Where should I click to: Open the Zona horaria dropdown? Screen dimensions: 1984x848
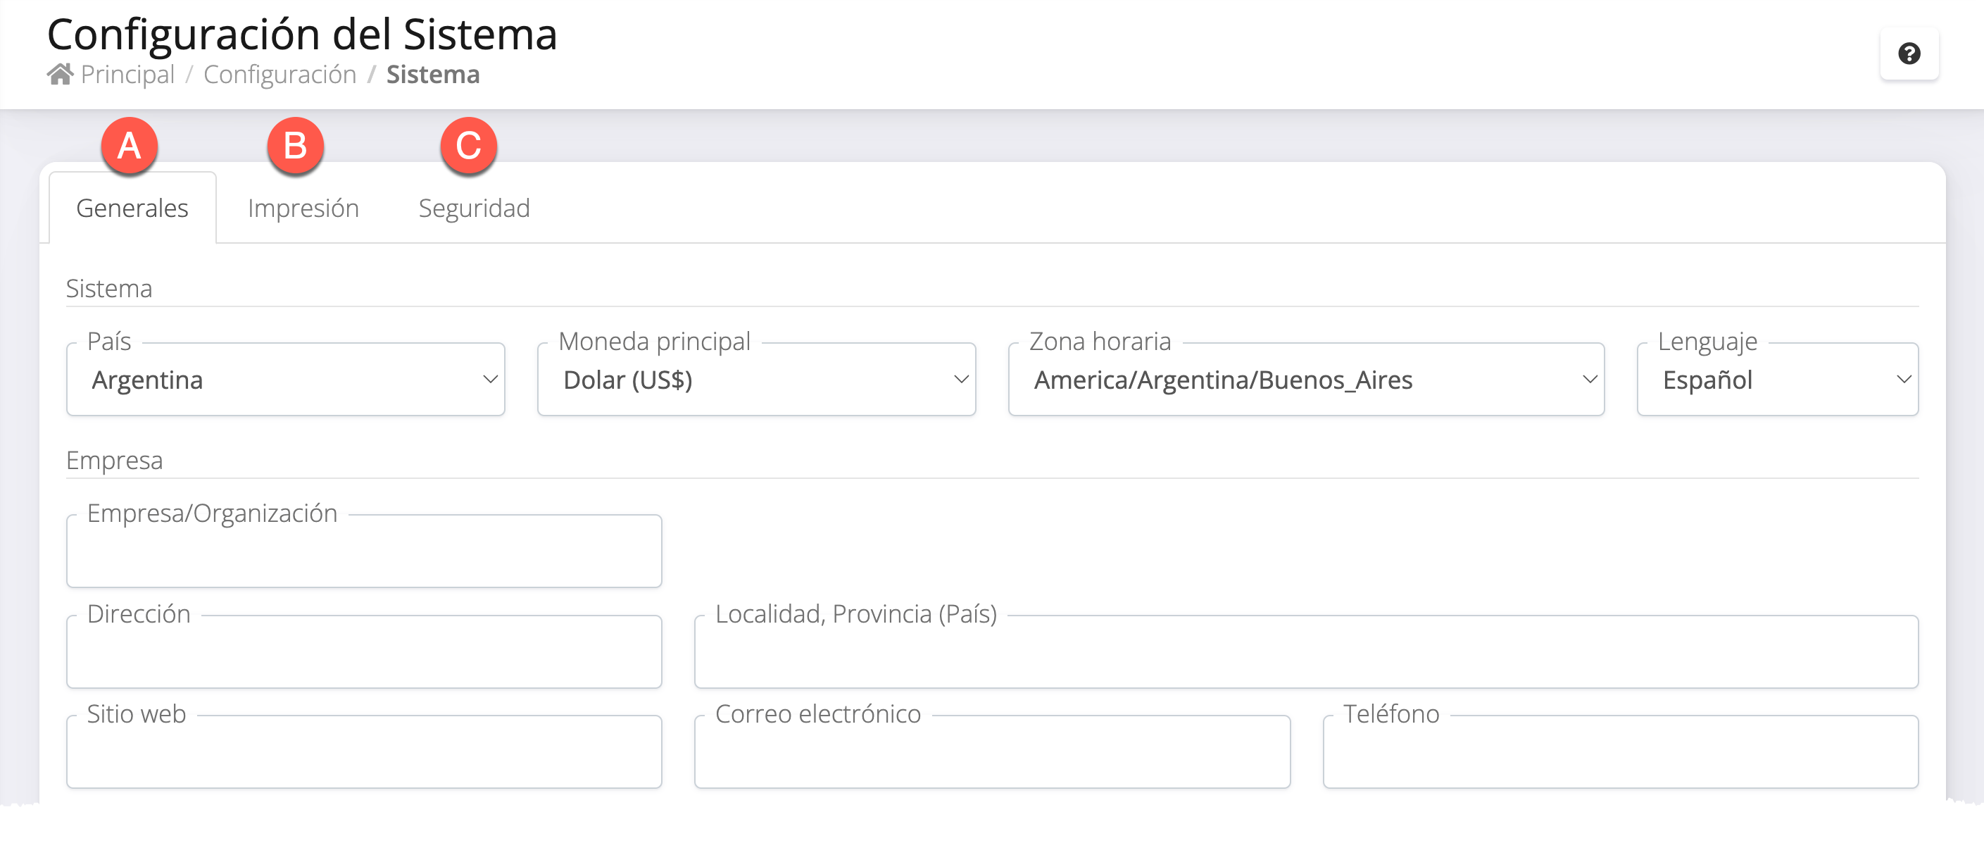1306,379
